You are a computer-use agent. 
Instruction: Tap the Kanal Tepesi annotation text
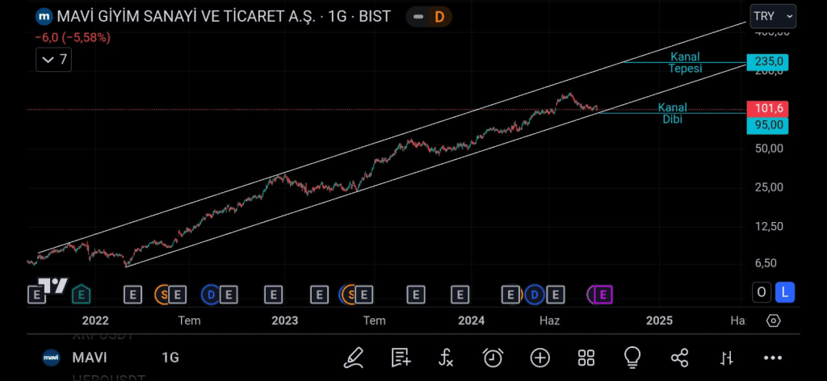coord(686,62)
